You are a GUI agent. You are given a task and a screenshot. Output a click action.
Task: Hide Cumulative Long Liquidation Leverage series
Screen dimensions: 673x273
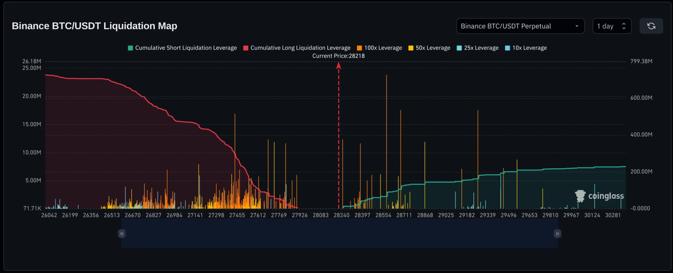coord(300,48)
